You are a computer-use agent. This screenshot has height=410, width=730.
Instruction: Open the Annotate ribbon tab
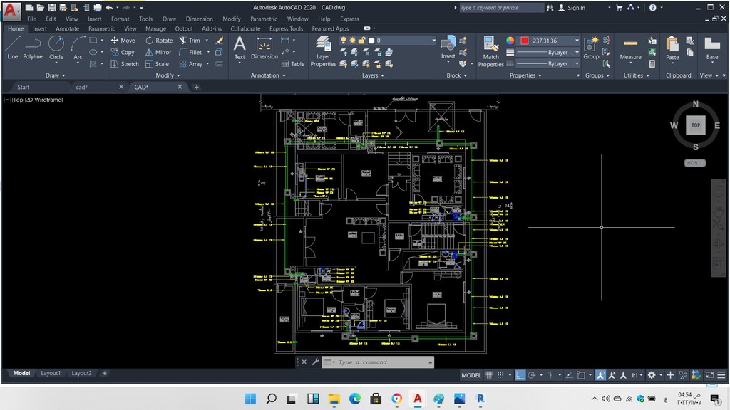click(68, 28)
